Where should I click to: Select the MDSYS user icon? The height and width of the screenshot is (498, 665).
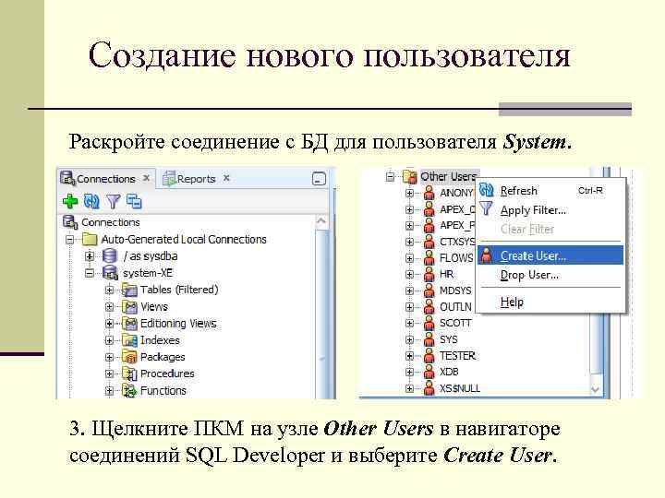429,290
